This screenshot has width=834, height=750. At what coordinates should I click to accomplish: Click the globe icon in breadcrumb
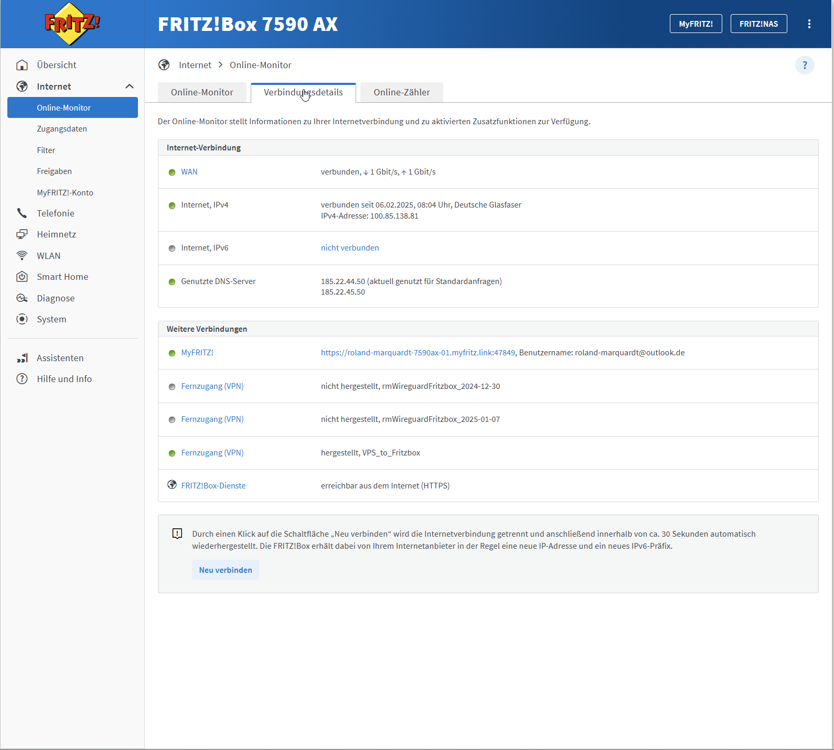click(164, 65)
